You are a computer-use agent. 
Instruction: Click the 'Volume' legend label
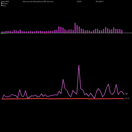pyautogui.click(x=5, y=4)
